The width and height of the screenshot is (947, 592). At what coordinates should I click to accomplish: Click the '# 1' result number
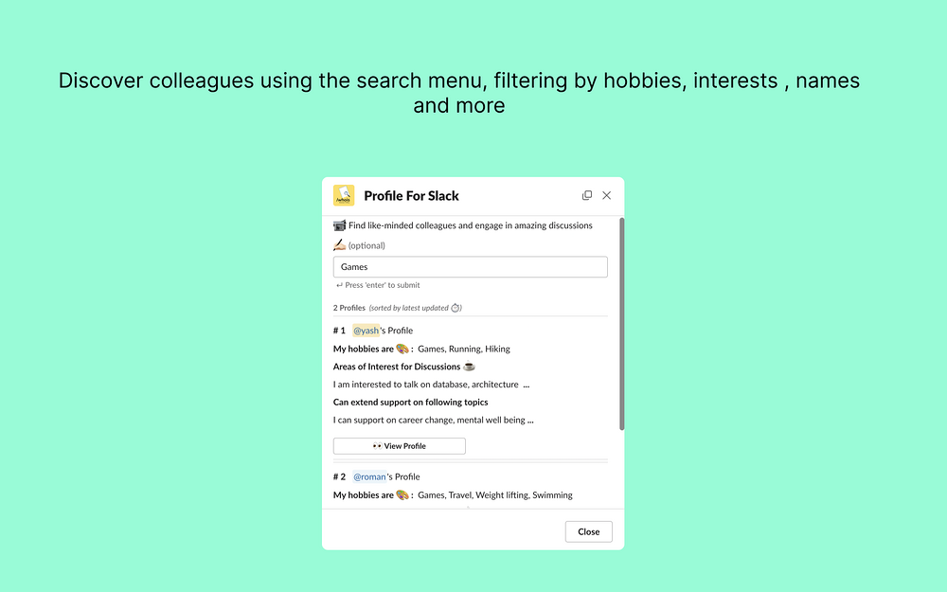(x=339, y=331)
